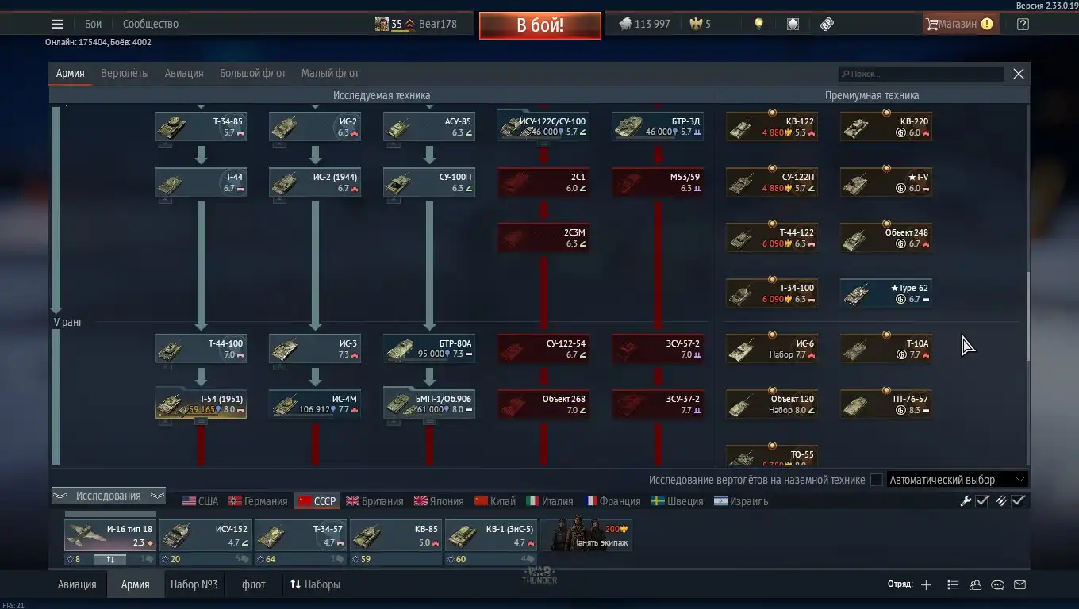Click the wrench repair icon
This screenshot has width=1079, height=609.
pos(966,500)
